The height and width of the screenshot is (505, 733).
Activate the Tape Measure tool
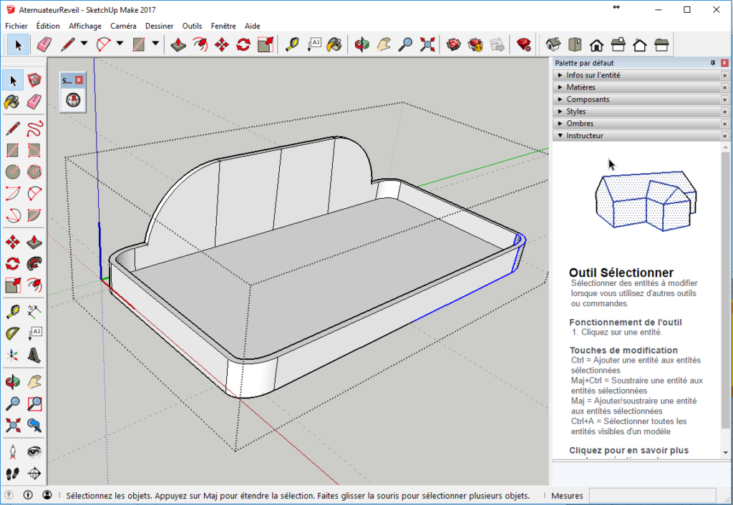pyautogui.click(x=293, y=44)
